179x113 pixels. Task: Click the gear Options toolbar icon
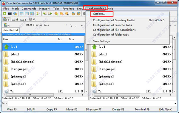(x=15, y=14)
